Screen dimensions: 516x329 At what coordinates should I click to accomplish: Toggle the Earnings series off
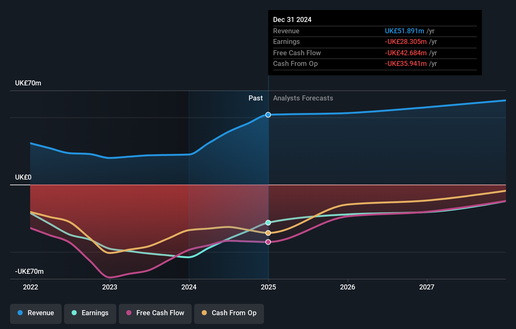[x=90, y=313]
